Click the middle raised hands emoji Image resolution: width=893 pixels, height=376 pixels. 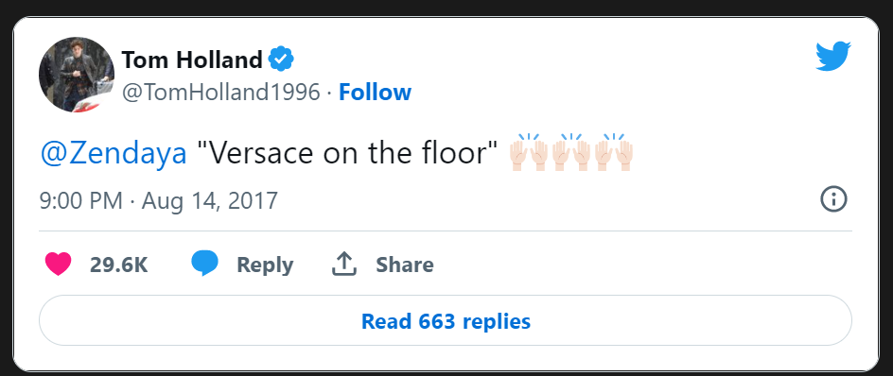(x=571, y=152)
